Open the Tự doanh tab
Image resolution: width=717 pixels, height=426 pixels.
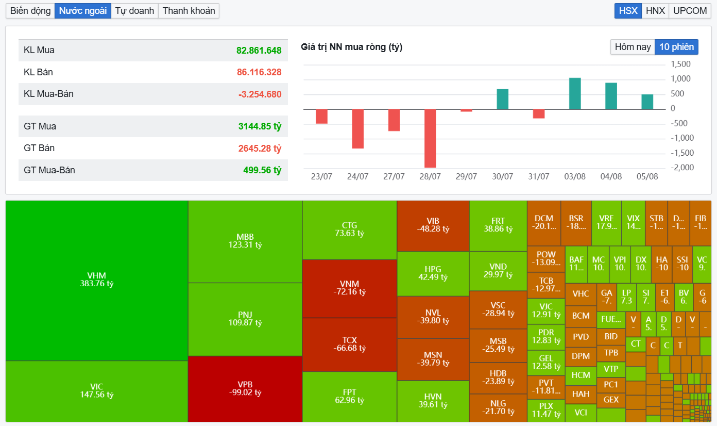coord(134,11)
